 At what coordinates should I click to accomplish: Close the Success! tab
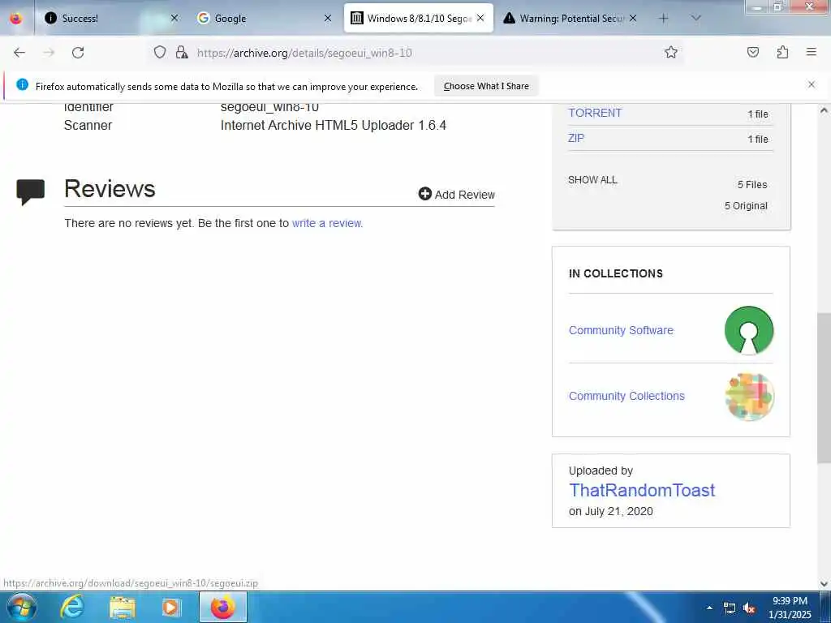tap(174, 18)
